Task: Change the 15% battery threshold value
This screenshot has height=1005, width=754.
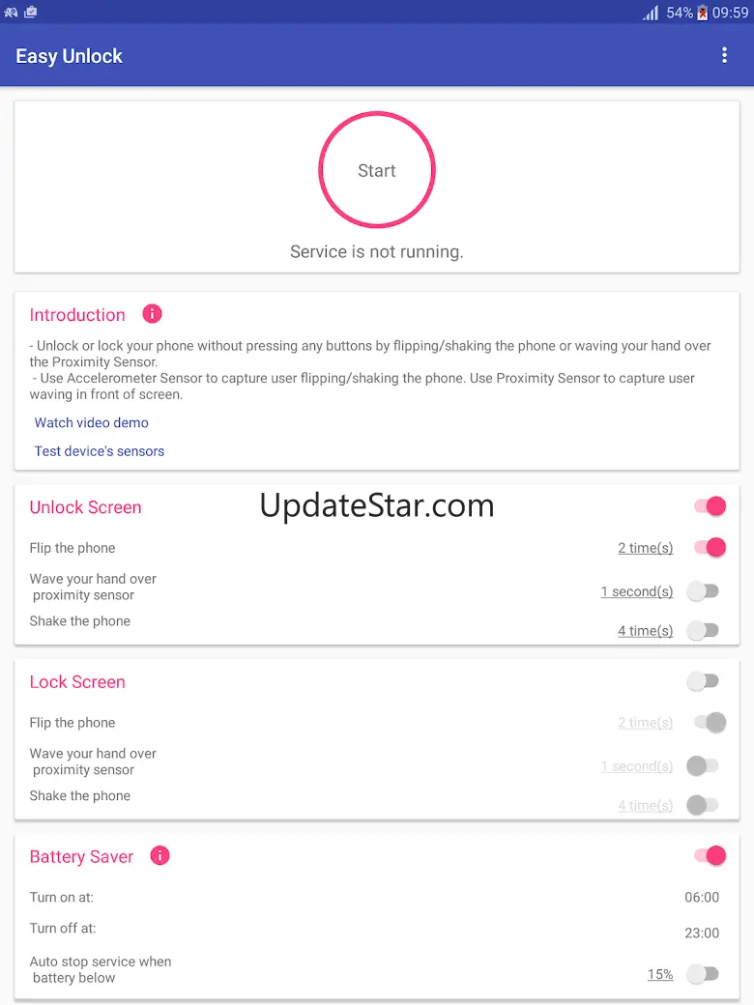Action: pyautogui.click(x=660, y=974)
